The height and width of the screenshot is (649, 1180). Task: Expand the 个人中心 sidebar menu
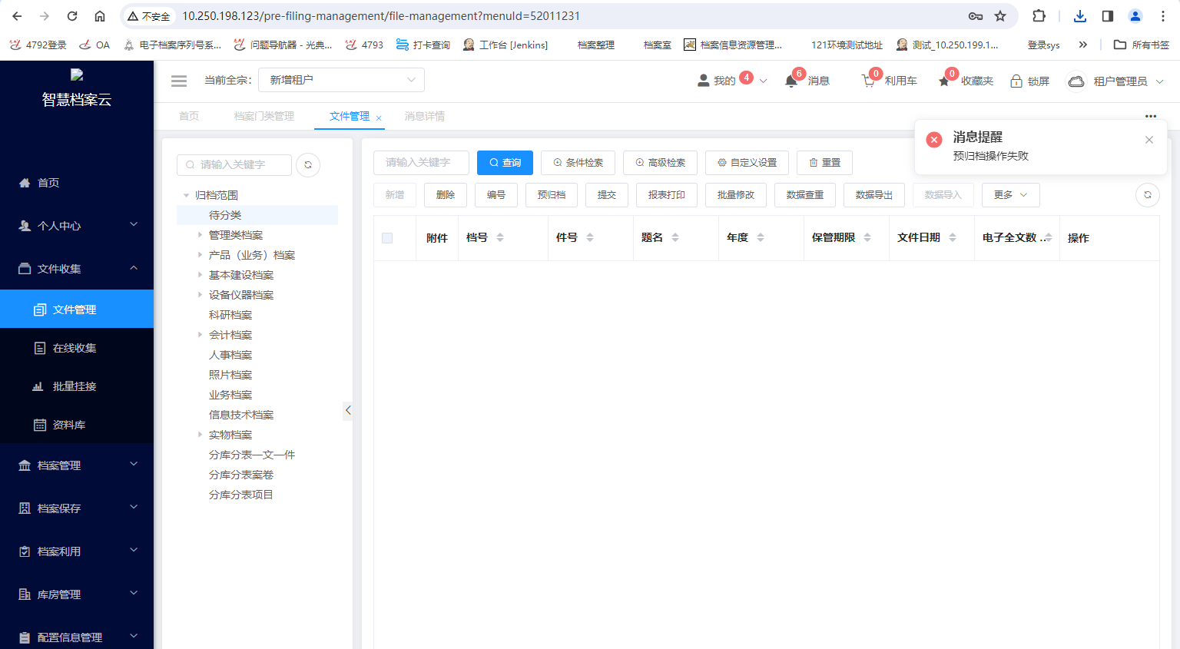pyautogui.click(x=77, y=226)
